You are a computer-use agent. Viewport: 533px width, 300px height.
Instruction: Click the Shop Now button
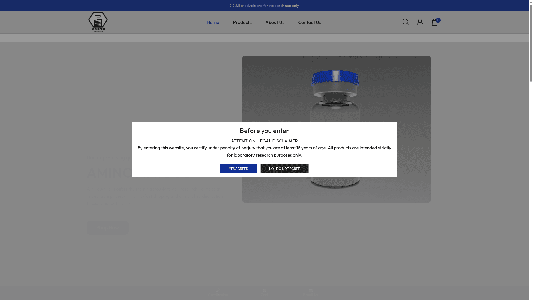tap(107, 228)
